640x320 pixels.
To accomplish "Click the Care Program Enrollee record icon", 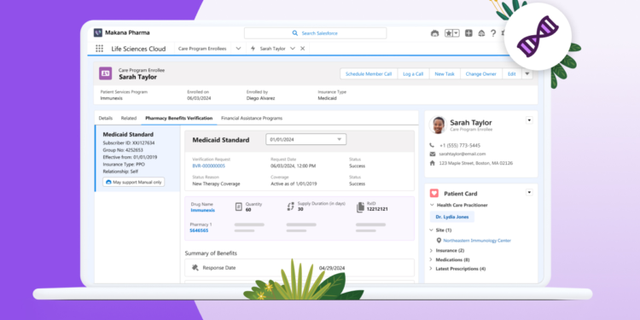I will click(105, 73).
